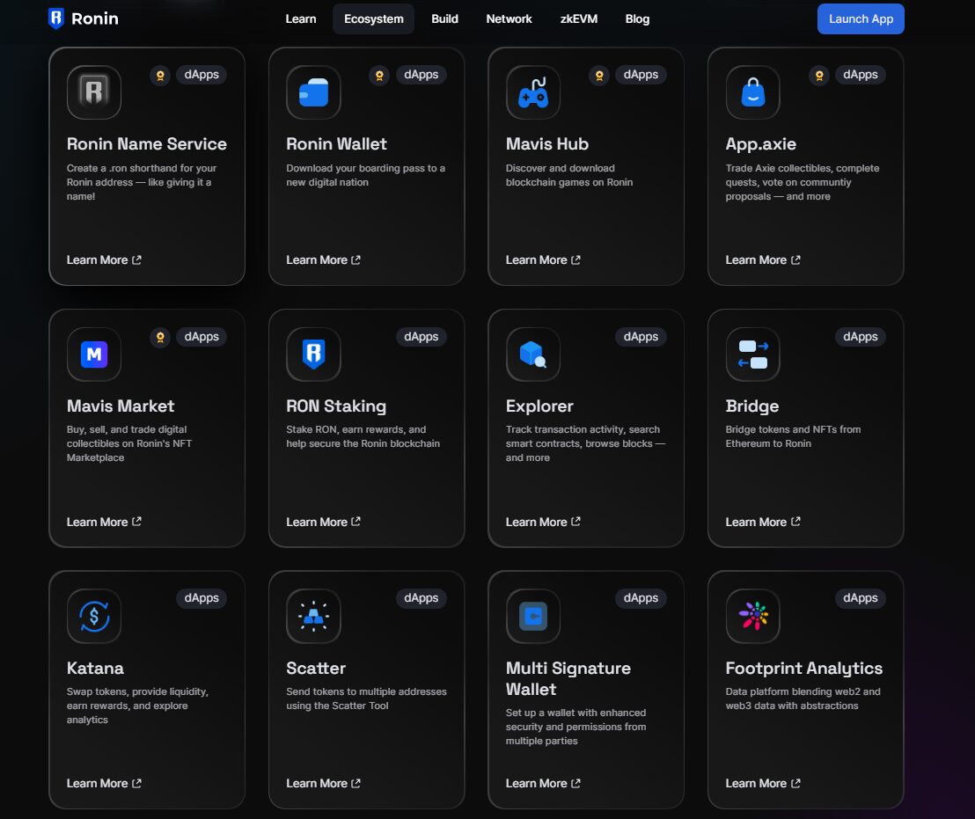The width and height of the screenshot is (975, 819).
Task: Click dApps tag on RON Staking card
Action: point(421,337)
